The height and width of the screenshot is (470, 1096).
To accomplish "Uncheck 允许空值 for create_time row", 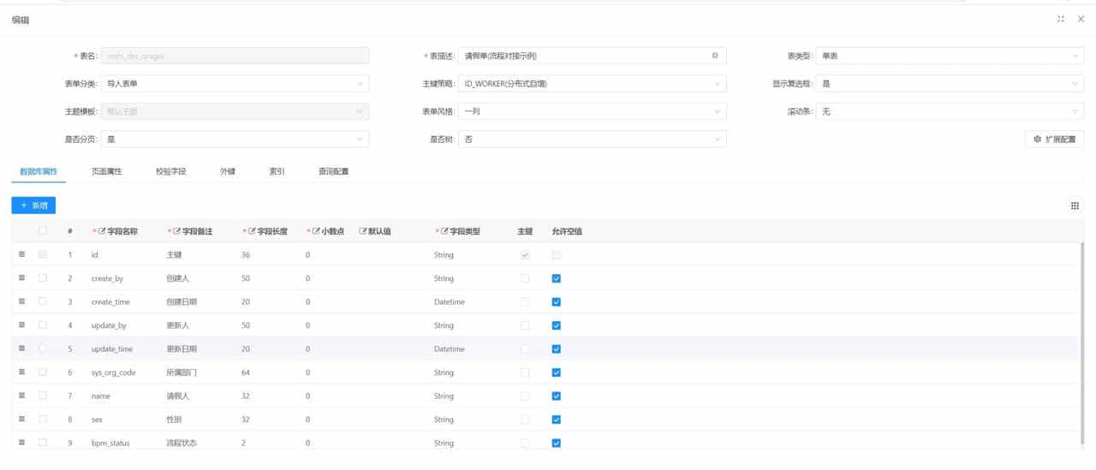I will click(557, 301).
